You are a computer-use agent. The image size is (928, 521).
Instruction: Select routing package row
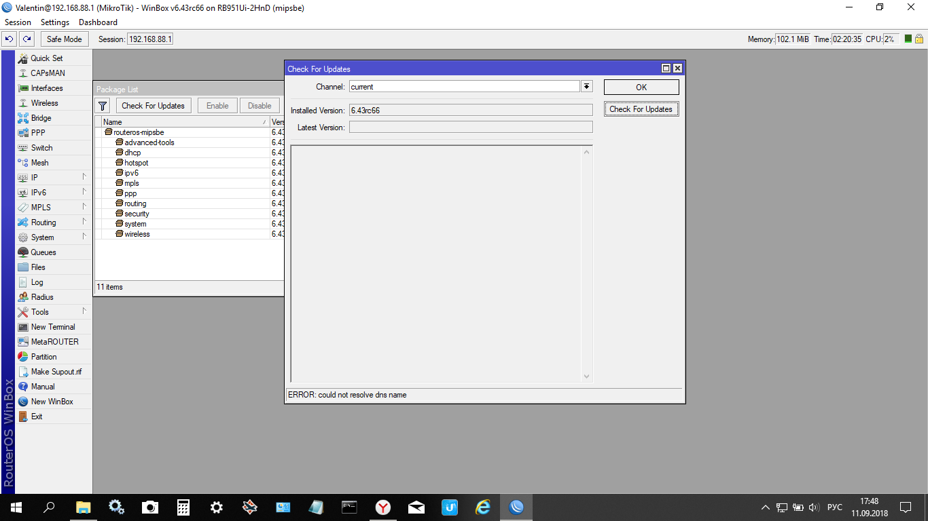pyautogui.click(x=190, y=204)
